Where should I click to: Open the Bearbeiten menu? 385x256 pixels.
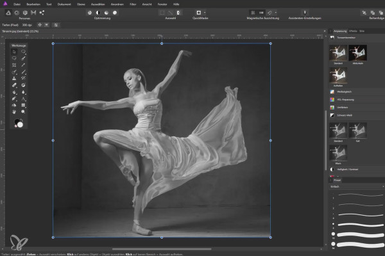tap(33, 4)
